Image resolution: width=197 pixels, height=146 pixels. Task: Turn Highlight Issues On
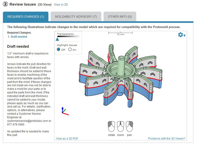(x=70, y=49)
